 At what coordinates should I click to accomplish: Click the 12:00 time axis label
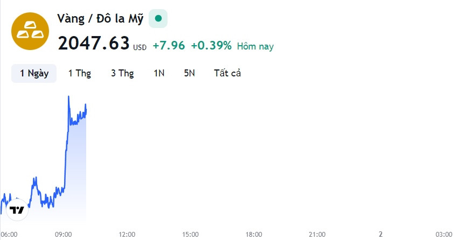[127, 234]
